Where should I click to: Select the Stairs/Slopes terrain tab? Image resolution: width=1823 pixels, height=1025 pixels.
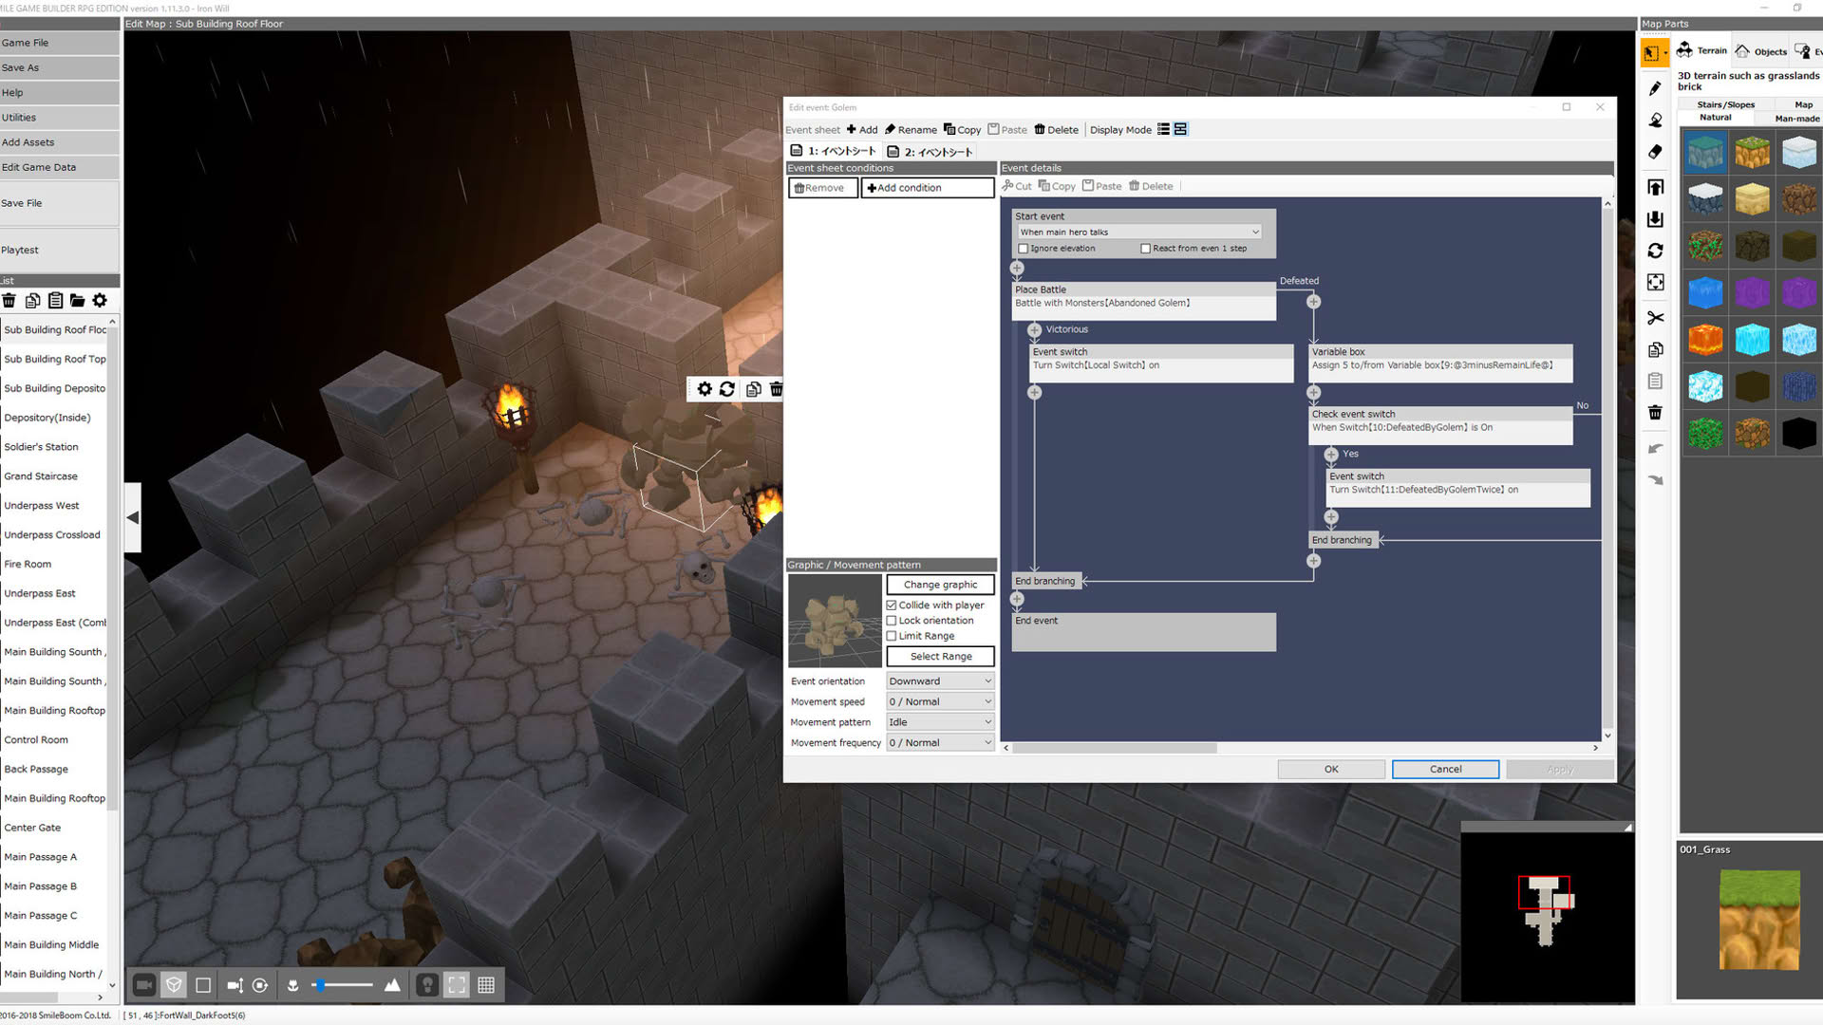coord(1725,104)
